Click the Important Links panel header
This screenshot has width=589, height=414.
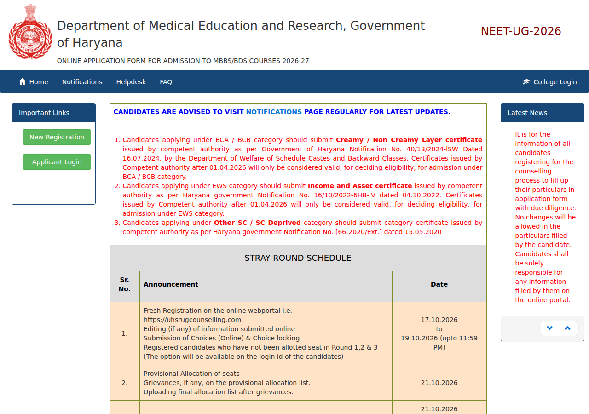53,113
